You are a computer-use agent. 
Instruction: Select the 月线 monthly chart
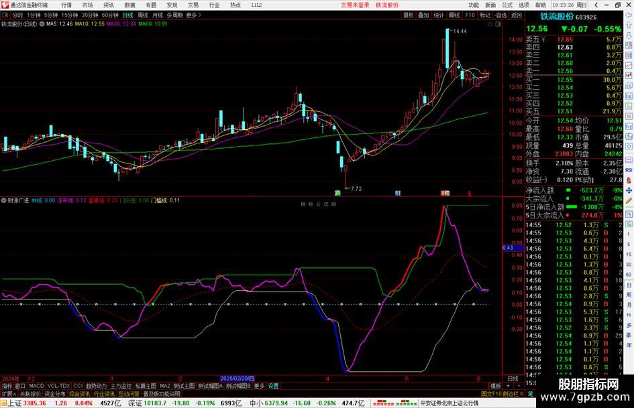[158, 15]
